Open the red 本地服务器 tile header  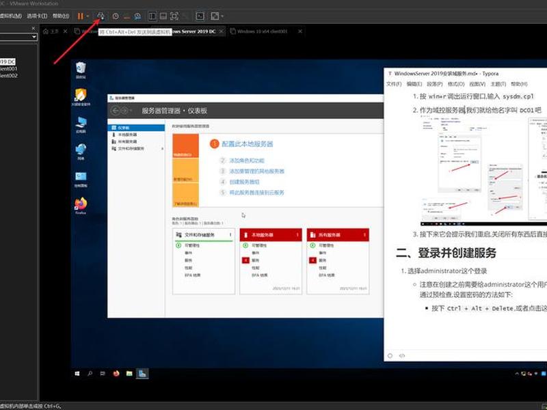(x=271, y=235)
